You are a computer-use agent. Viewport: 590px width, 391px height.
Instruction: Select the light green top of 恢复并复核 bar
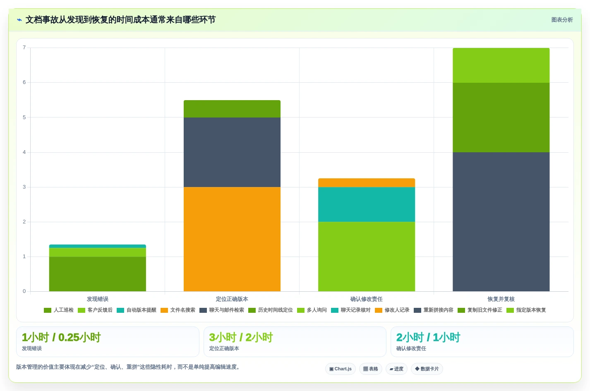[x=501, y=65]
